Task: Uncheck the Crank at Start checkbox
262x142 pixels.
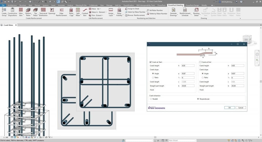Action: pyautogui.click(x=150, y=62)
